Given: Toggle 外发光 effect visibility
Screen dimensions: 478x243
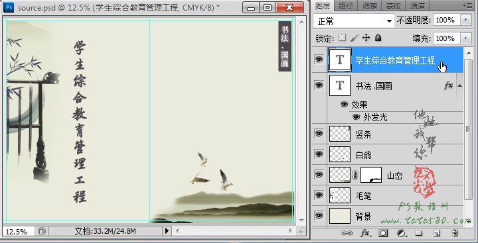Looking at the screenshot, I should 356,117.
